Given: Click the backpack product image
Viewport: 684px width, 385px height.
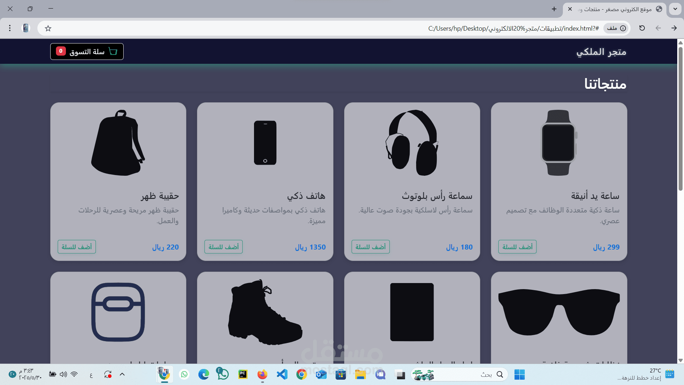Looking at the screenshot, I should [x=118, y=143].
